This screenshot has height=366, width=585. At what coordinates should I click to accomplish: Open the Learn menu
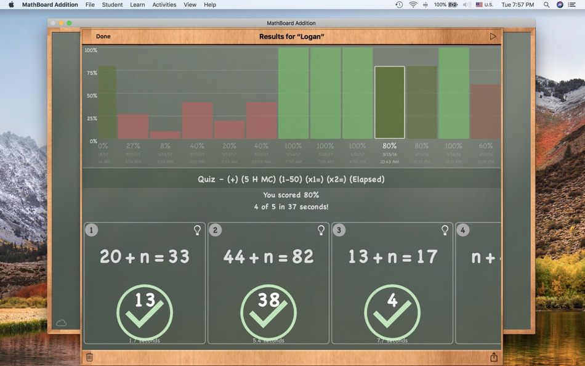(137, 4)
